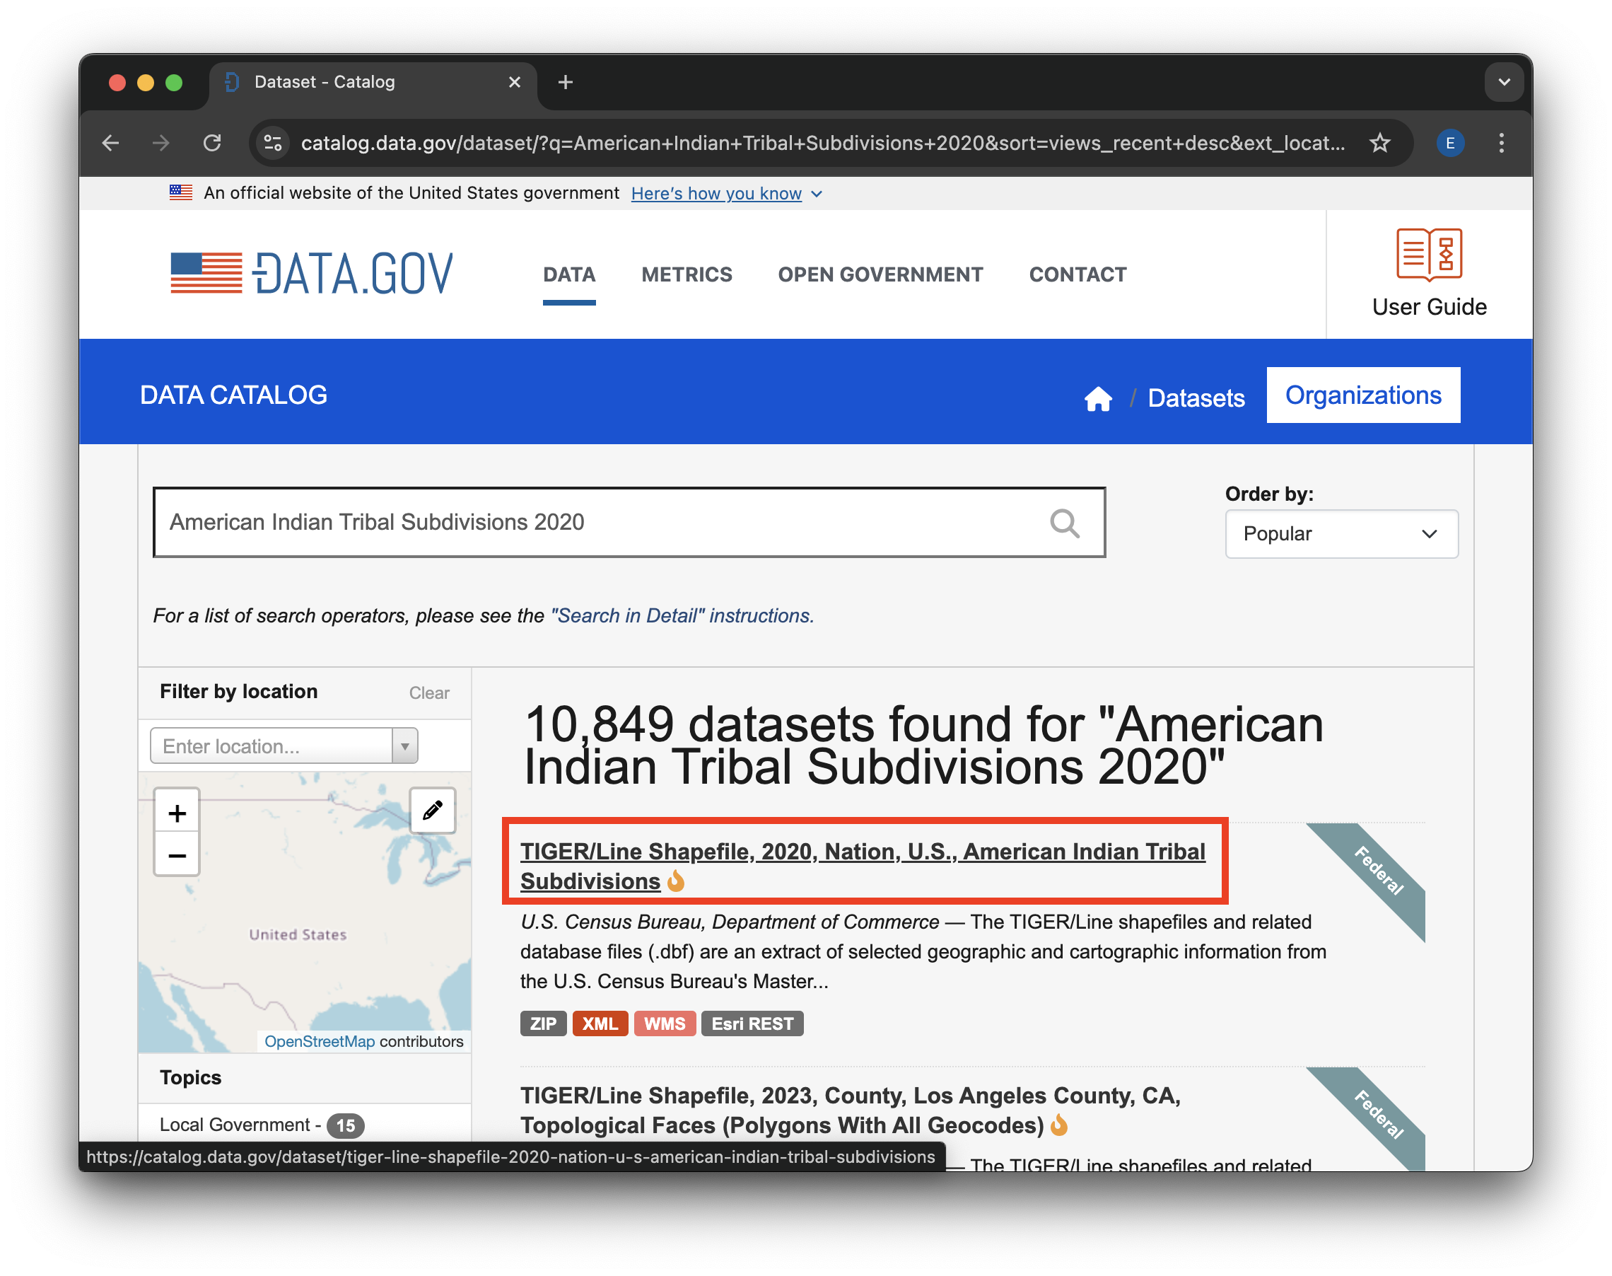The width and height of the screenshot is (1612, 1276).
Task: Select the OPEN GOVERNMENT nav item
Action: coord(880,274)
